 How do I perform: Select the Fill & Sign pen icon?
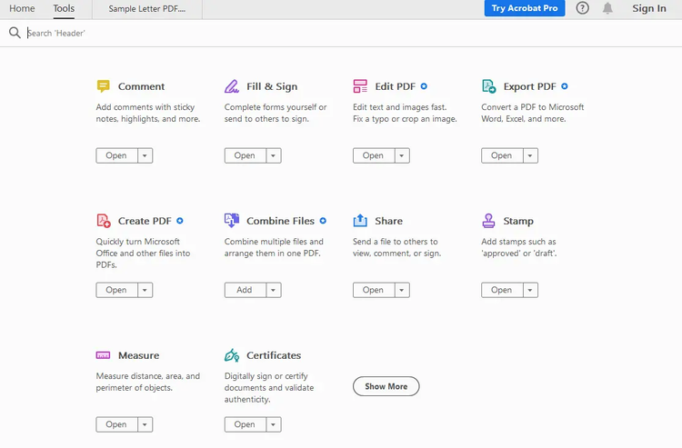(x=232, y=86)
